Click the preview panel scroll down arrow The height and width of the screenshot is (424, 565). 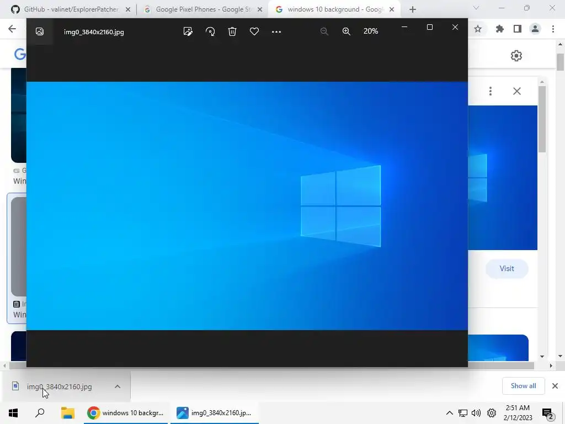pos(542,356)
